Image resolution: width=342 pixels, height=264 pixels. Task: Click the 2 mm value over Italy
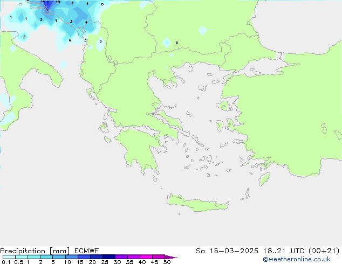tap(24, 37)
